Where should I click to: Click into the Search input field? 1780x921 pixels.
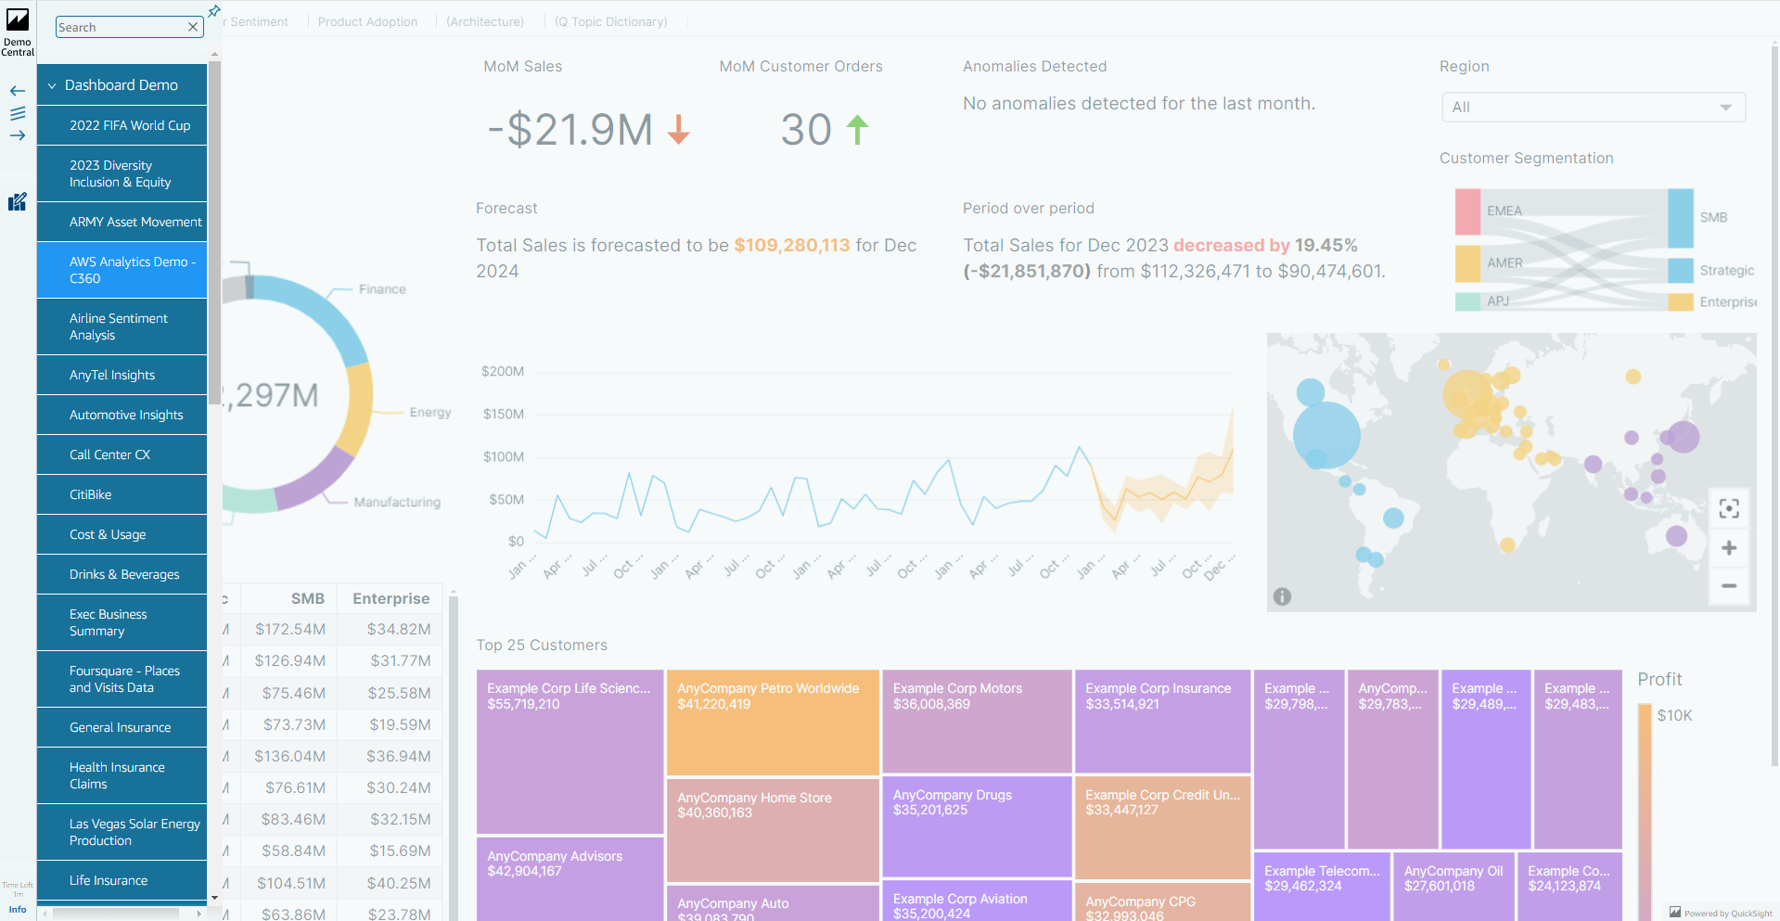tap(121, 27)
